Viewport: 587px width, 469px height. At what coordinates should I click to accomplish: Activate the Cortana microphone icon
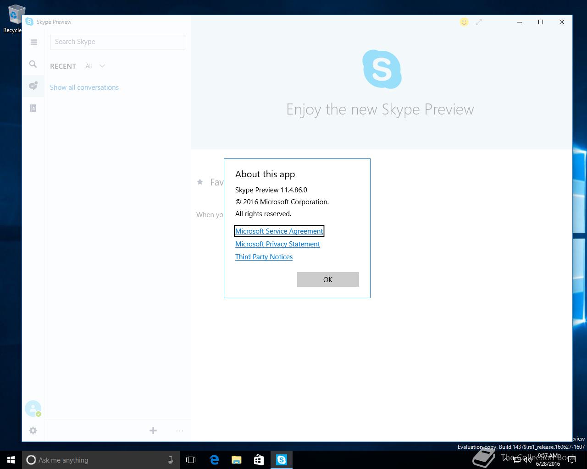(170, 460)
